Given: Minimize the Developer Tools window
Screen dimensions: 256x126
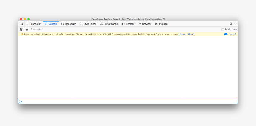Looking at the screenshot, I should [x=25, y=19].
